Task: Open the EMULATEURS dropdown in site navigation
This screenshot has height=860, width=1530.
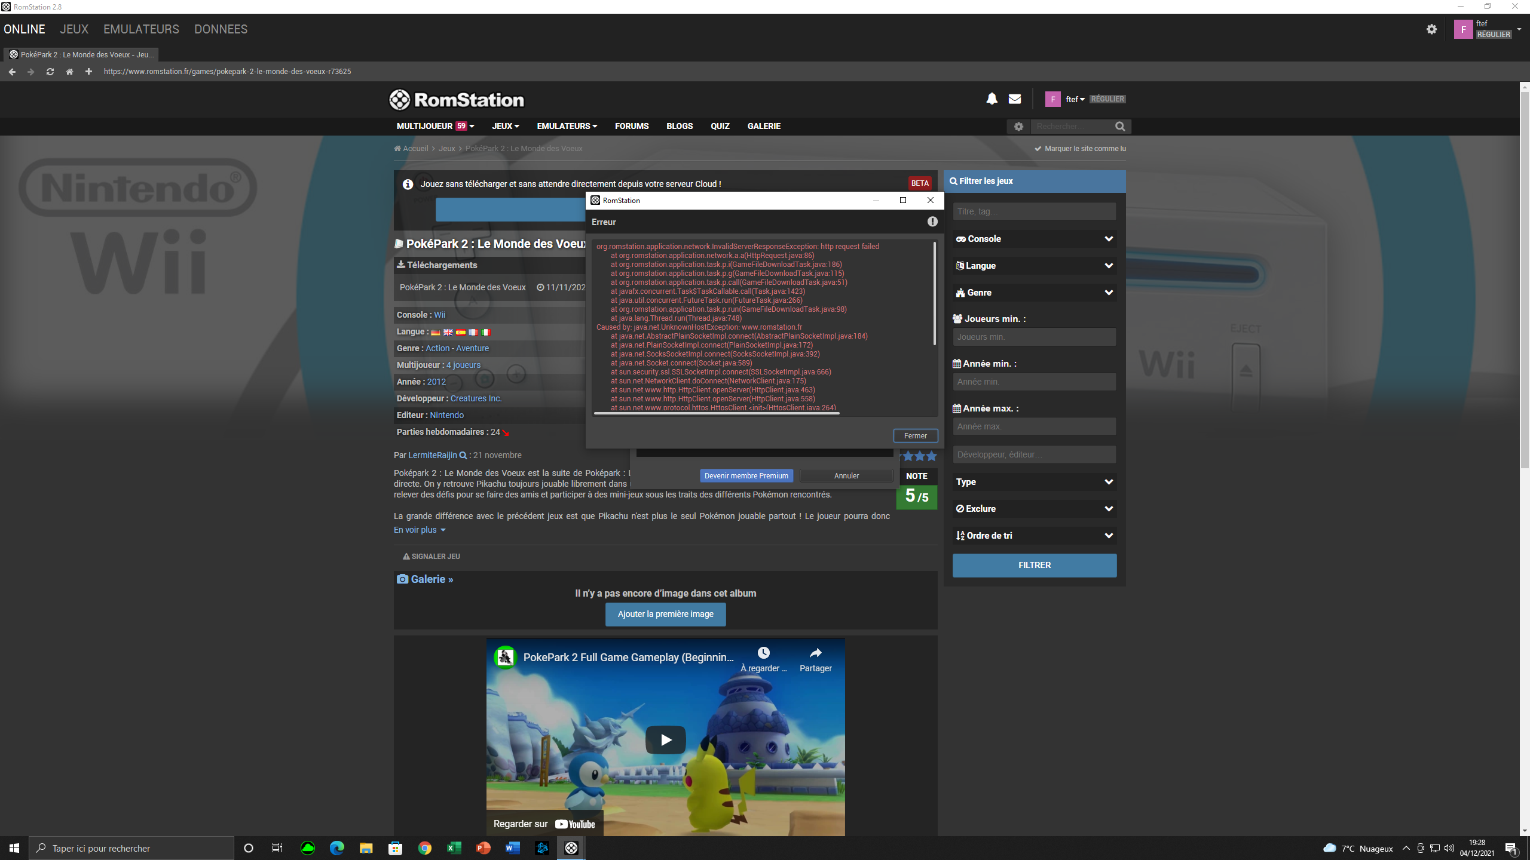Action: 567,126
